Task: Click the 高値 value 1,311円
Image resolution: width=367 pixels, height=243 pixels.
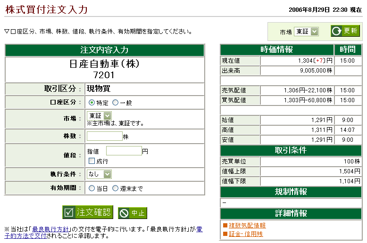Action: [x=322, y=130]
